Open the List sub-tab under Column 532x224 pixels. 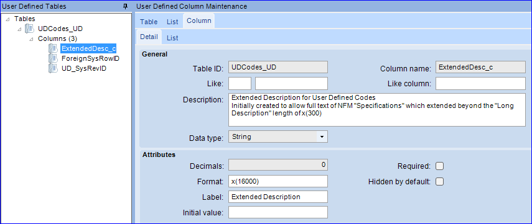pos(172,38)
